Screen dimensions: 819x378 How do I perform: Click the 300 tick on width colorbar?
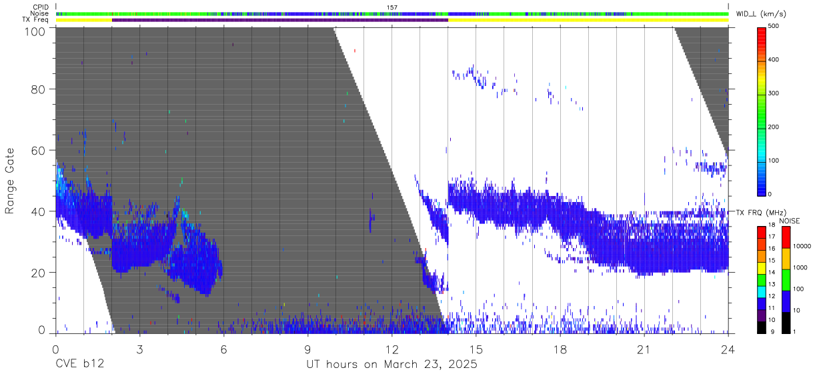pos(774,93)
